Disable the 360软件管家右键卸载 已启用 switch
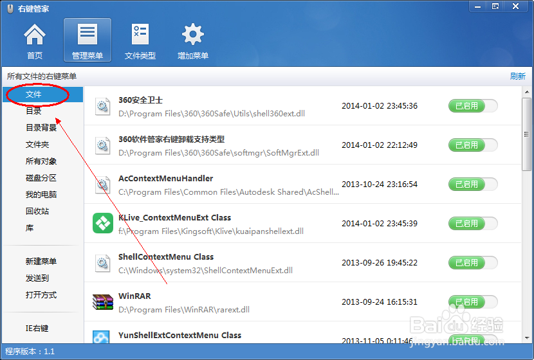534x360 pixels. pos(473,145)
